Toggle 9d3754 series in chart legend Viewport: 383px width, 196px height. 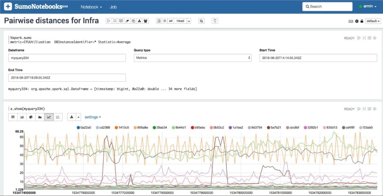pos(255,127)
